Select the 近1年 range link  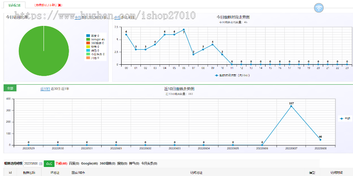tap(65, 89)
